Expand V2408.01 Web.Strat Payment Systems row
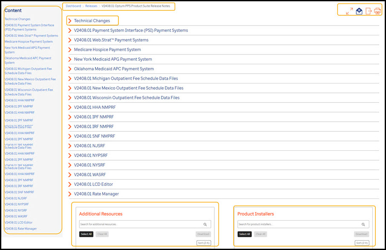 (224, 40)
